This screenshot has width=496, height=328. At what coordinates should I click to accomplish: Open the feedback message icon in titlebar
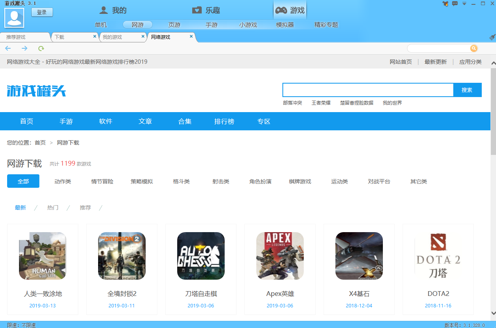pos(455,4)
